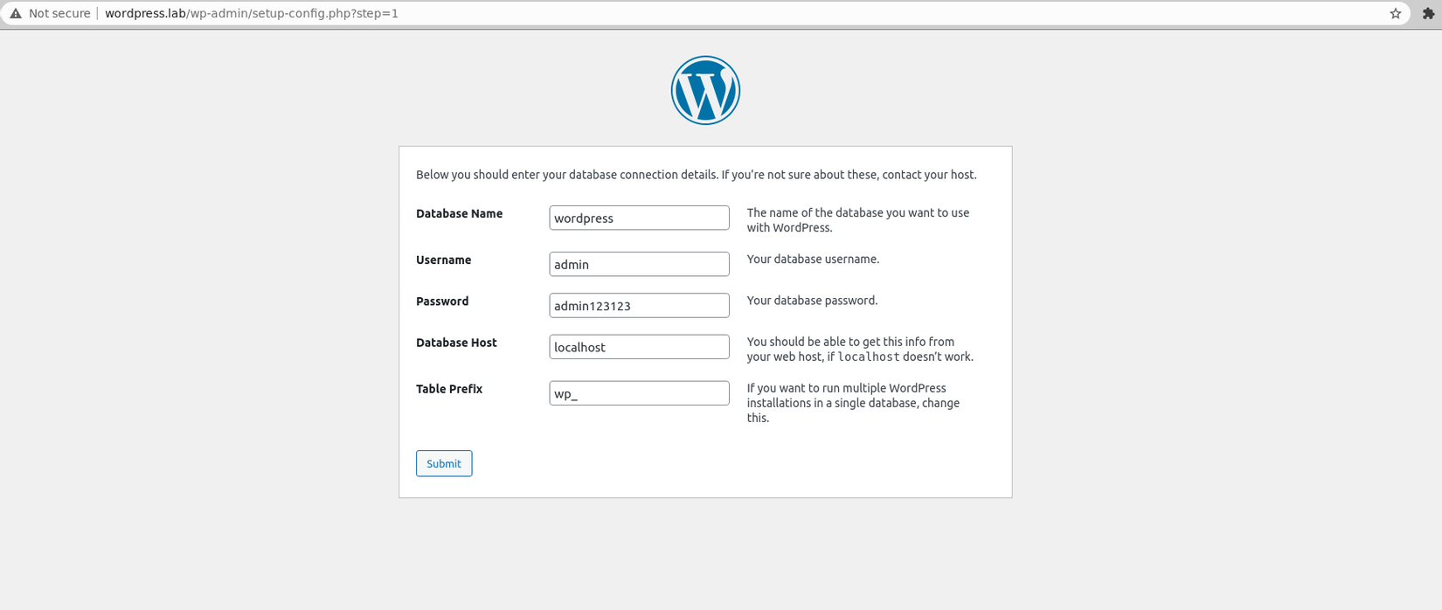Click the "Username" field label
Image resolution: width=1442 pixels, height=610 pixels.
point(443,260)
